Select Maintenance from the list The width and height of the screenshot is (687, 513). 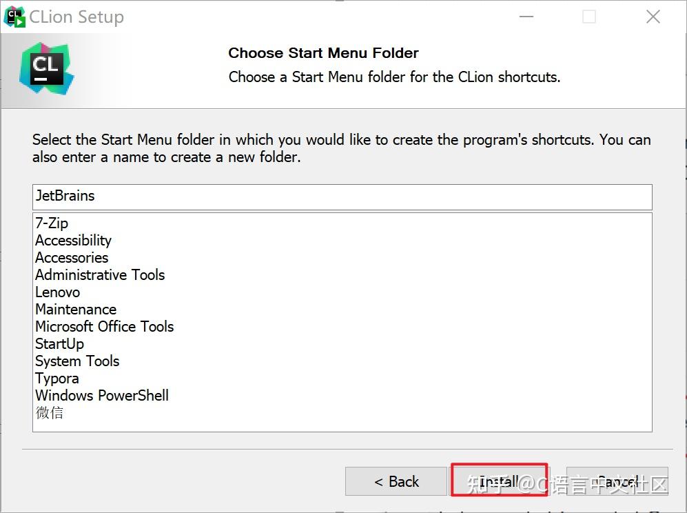pyautogui.click(x=76, y=310)
